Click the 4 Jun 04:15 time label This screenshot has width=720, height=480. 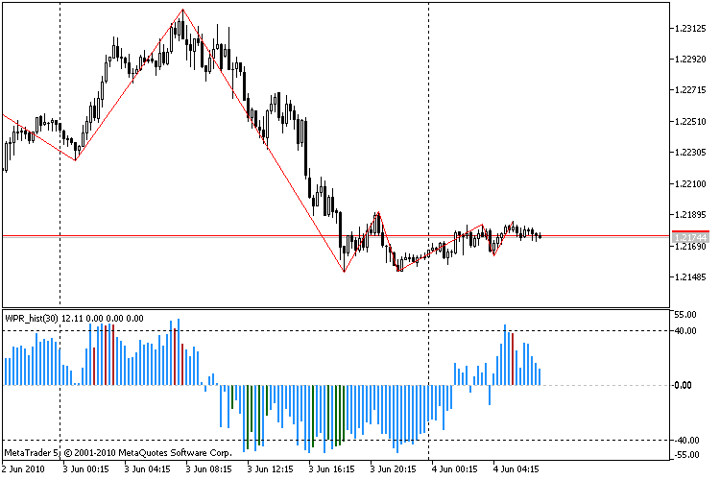[516, 469]
